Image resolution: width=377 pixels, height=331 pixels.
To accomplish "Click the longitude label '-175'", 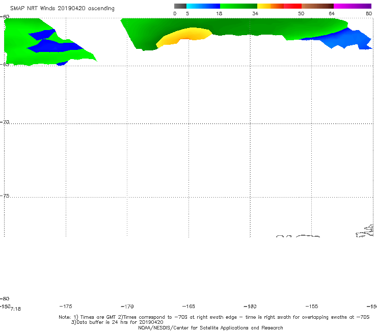I will click(66, 306).
